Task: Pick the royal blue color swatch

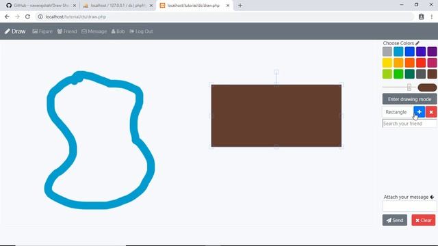Action: (409, 52)
